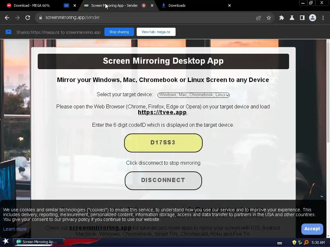Open the Extensions puzzle icon
The image size is (330, 247).
pyautogui.click(x=282, y=18)
